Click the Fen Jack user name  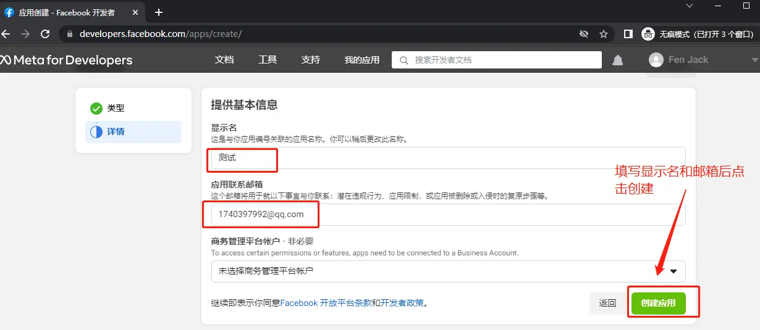688,60
